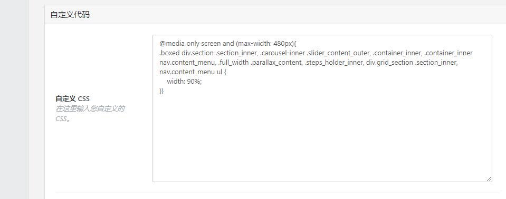Viewport: 506px width, 199px height.
Task: Click the gray admin sidebar strip at left
Action: (x=14, y=100)
